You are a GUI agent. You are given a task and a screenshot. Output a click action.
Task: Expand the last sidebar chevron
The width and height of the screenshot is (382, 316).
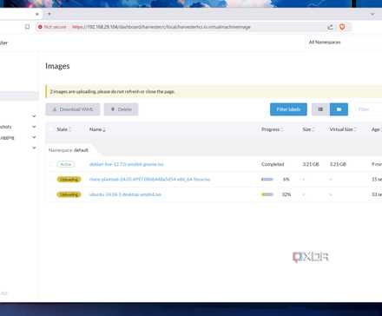(x=34, y=148)
